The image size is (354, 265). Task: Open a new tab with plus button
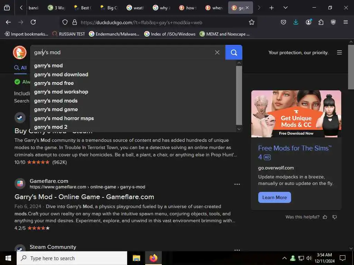click(x=272, y=8)
